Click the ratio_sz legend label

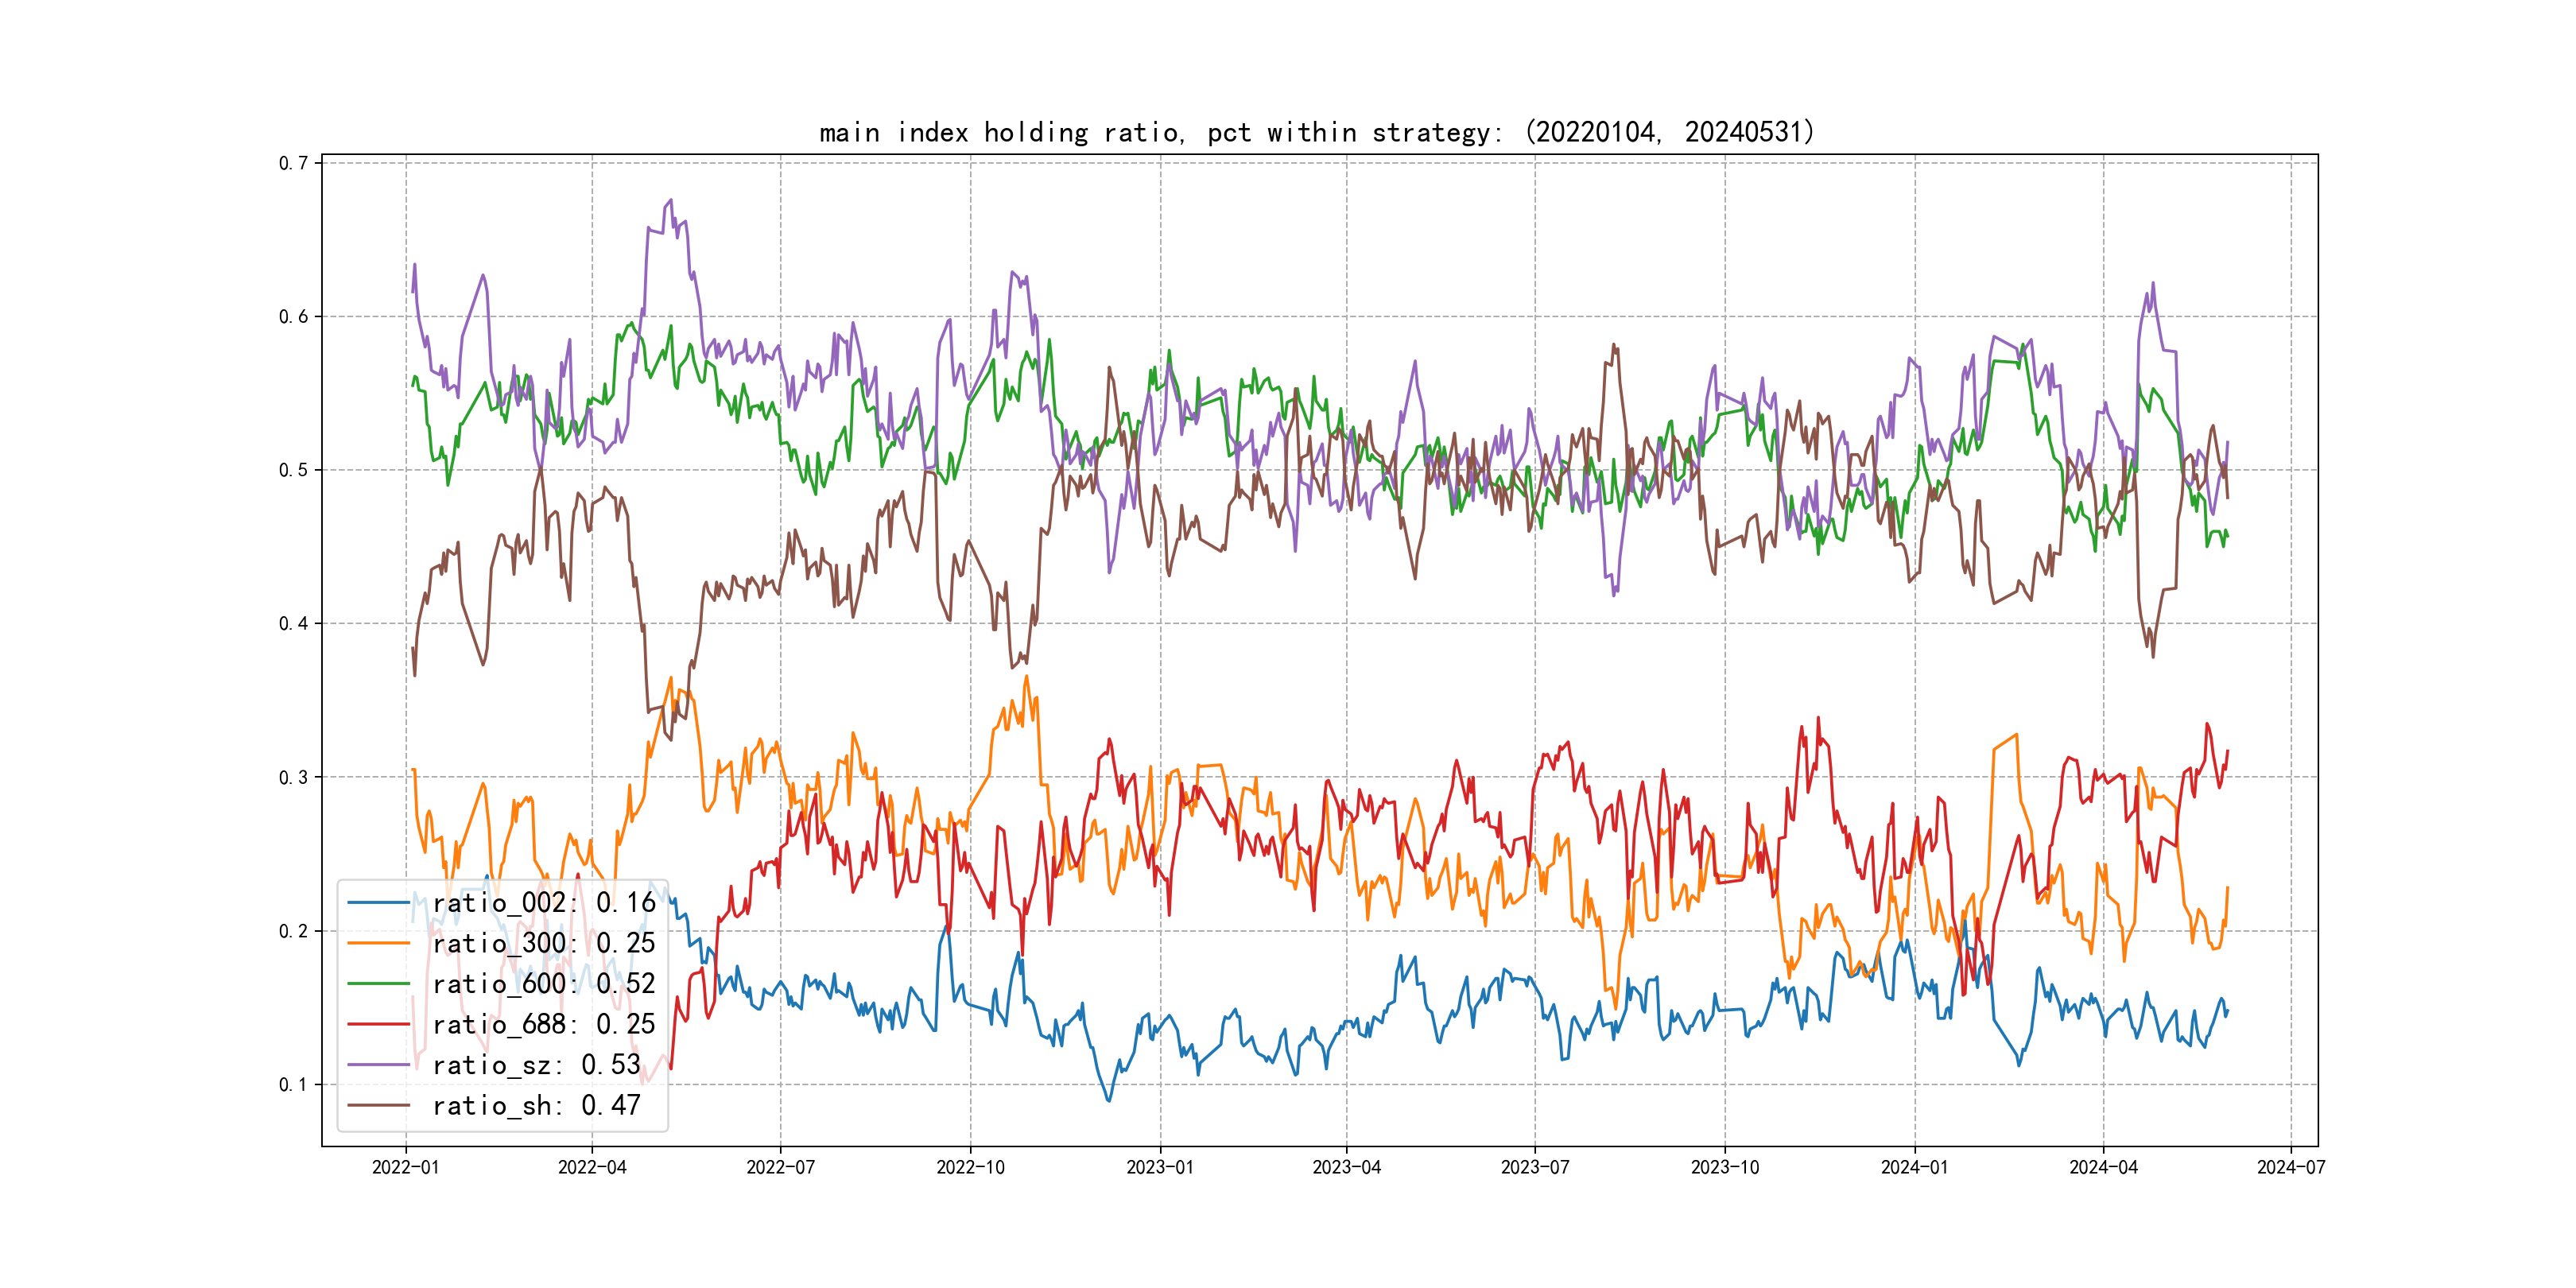click(536, 1065)
